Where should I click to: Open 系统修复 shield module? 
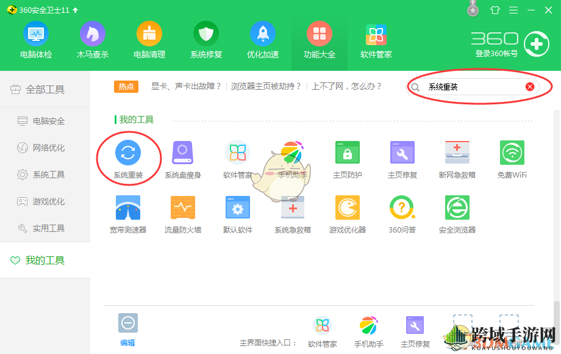(x=206, y=40)
